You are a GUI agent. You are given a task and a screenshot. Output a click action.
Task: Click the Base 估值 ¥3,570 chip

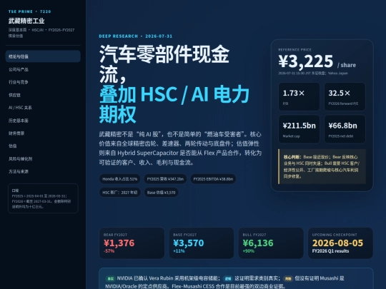click(161, 193)
